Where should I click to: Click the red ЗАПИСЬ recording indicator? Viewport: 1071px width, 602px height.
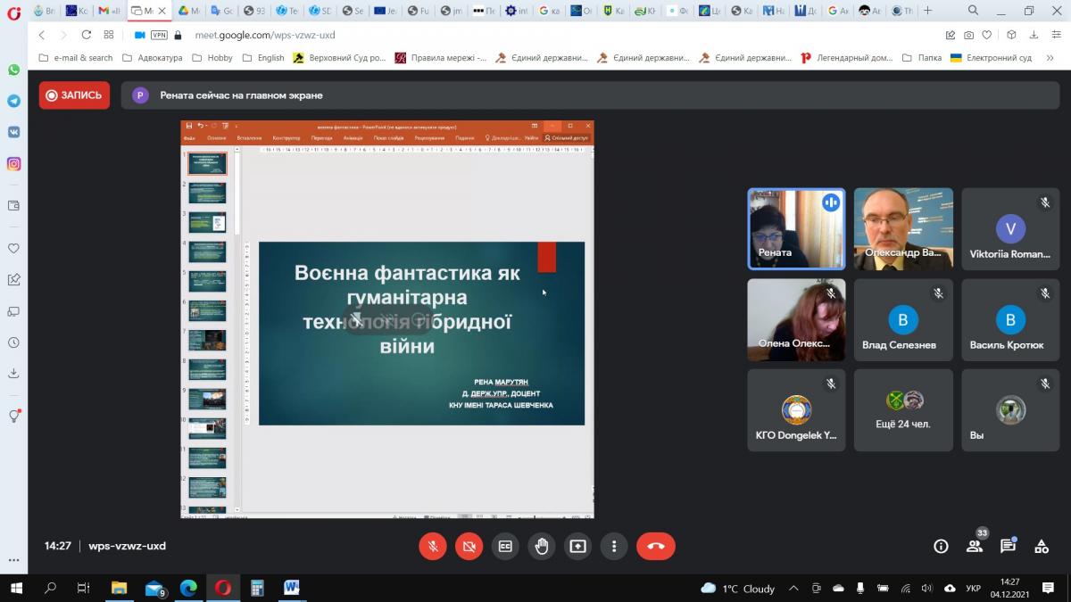(x=74, y=95)
